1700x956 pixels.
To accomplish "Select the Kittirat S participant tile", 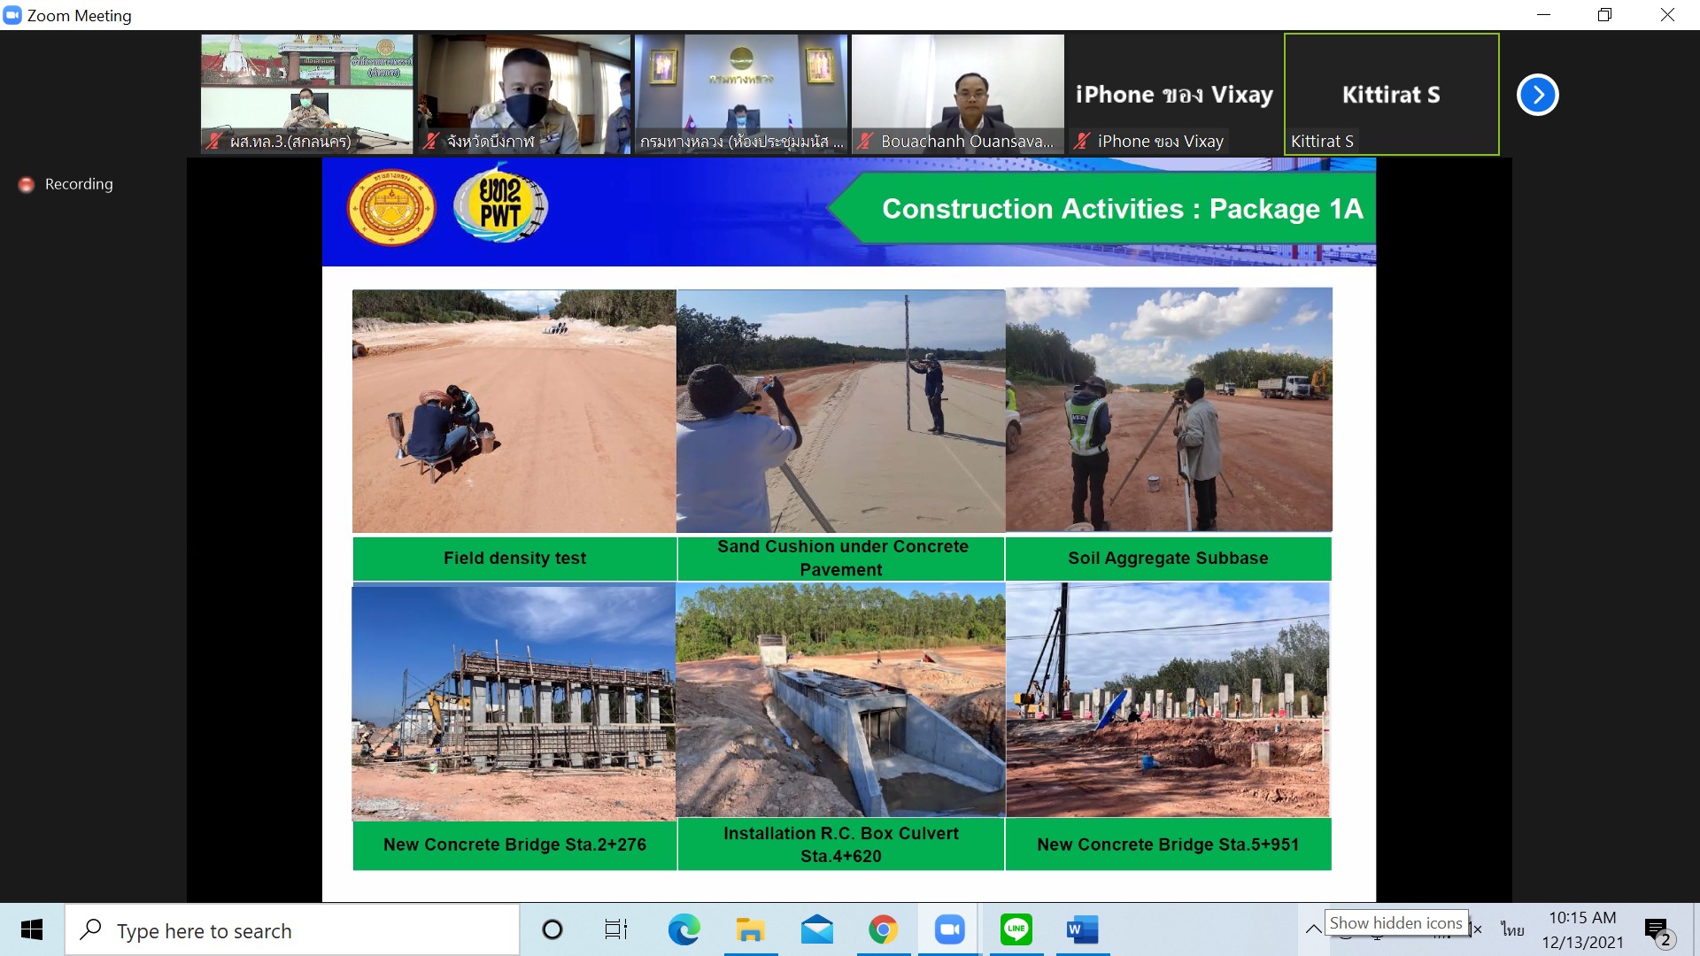I will pyautogui.click(x=1391, y=95).
